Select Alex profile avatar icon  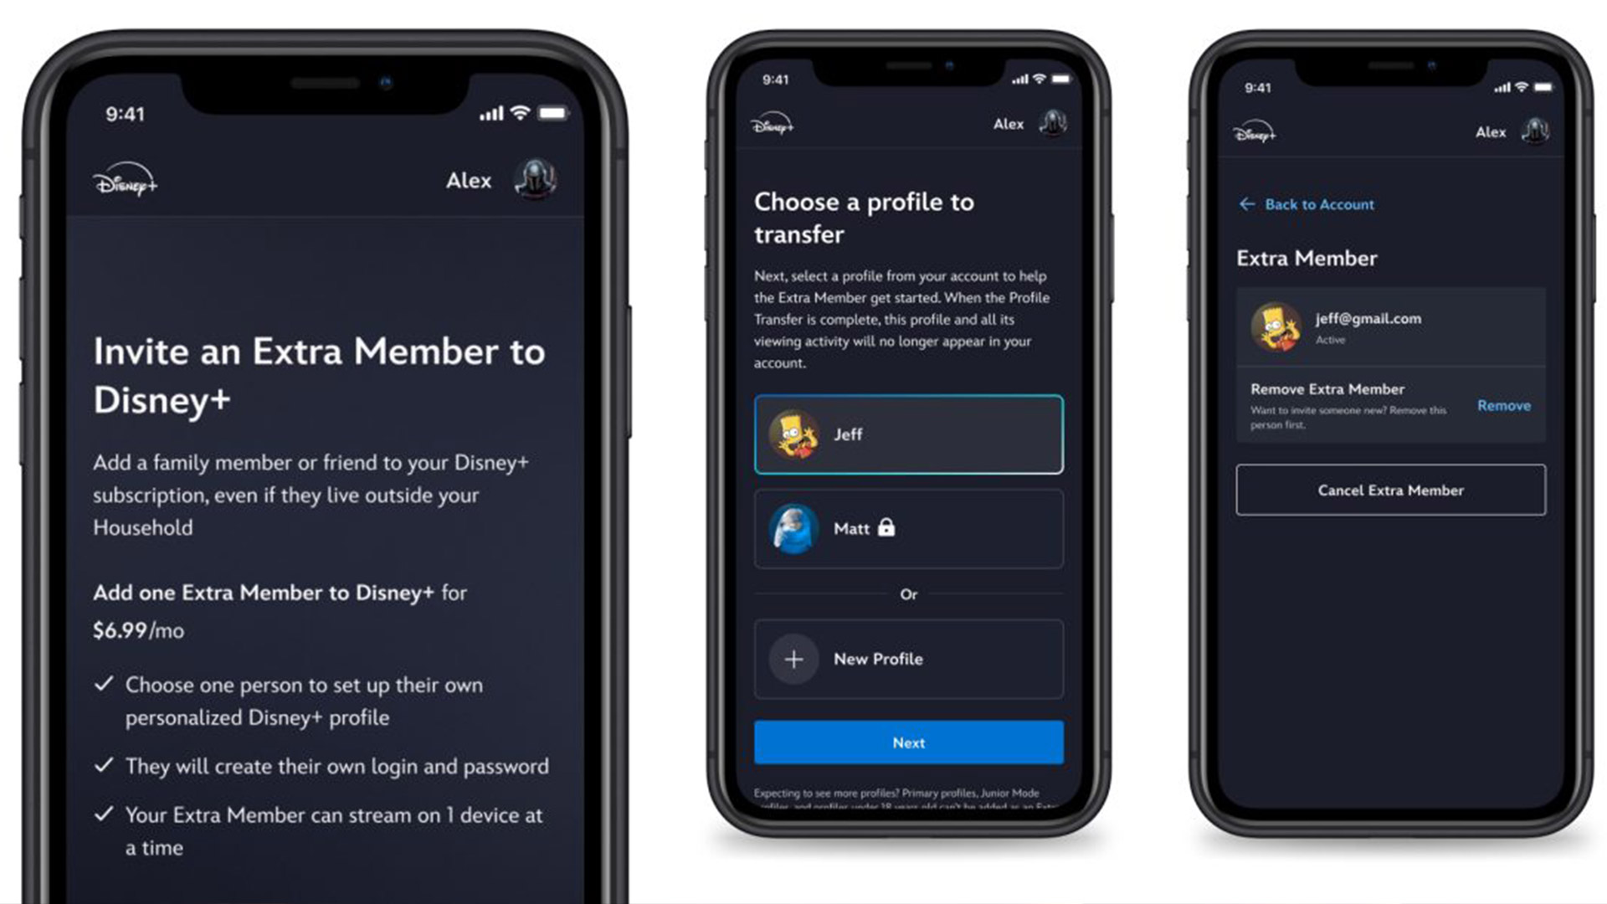pyautogui.click(x=543, y=180)
